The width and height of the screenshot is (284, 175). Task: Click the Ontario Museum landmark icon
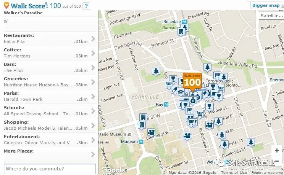pos(129,134)
